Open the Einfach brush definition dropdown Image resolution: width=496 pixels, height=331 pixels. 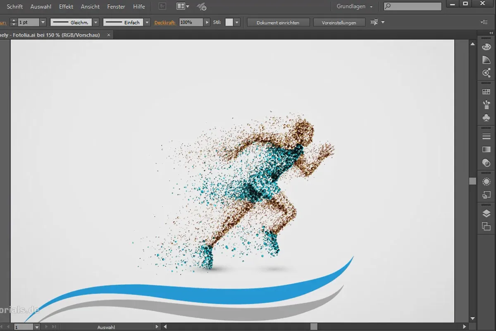click(147, 22)
